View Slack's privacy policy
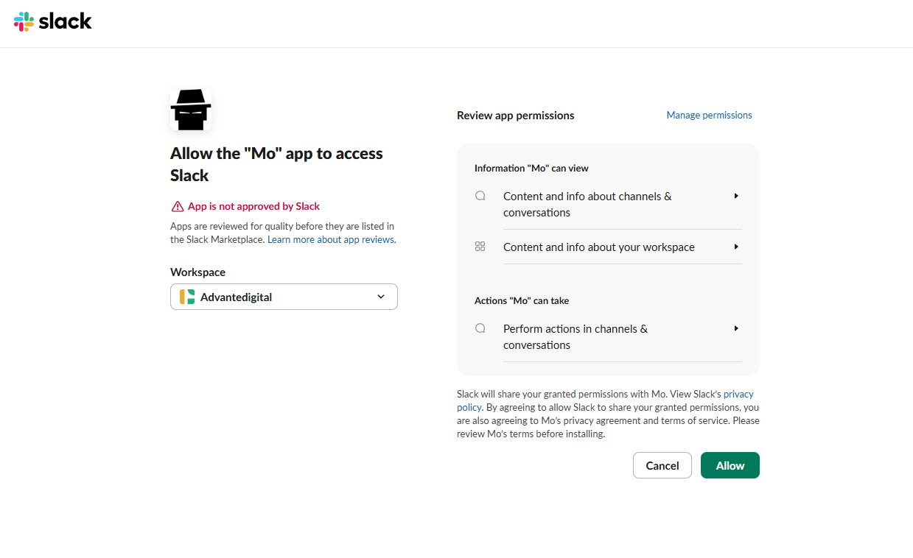The image size is (913, 558). tap(738, 393)
